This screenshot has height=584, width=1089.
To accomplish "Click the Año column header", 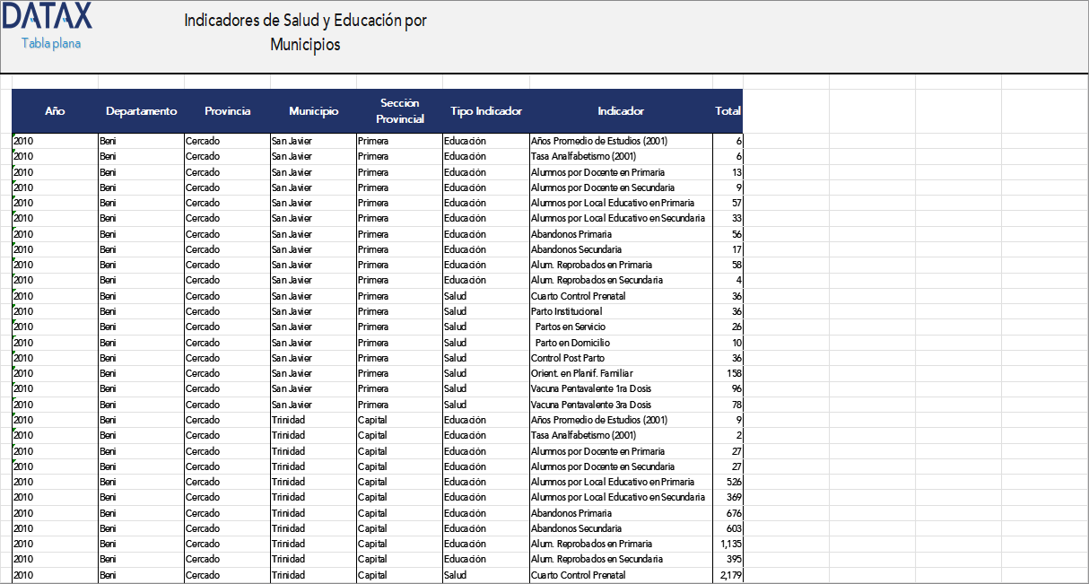I will click(55, 111).
